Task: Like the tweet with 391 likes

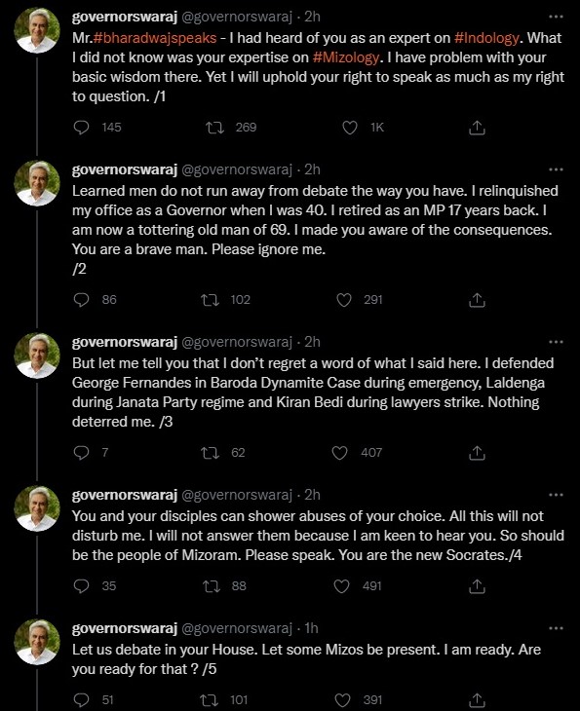Action: point(342,699)
